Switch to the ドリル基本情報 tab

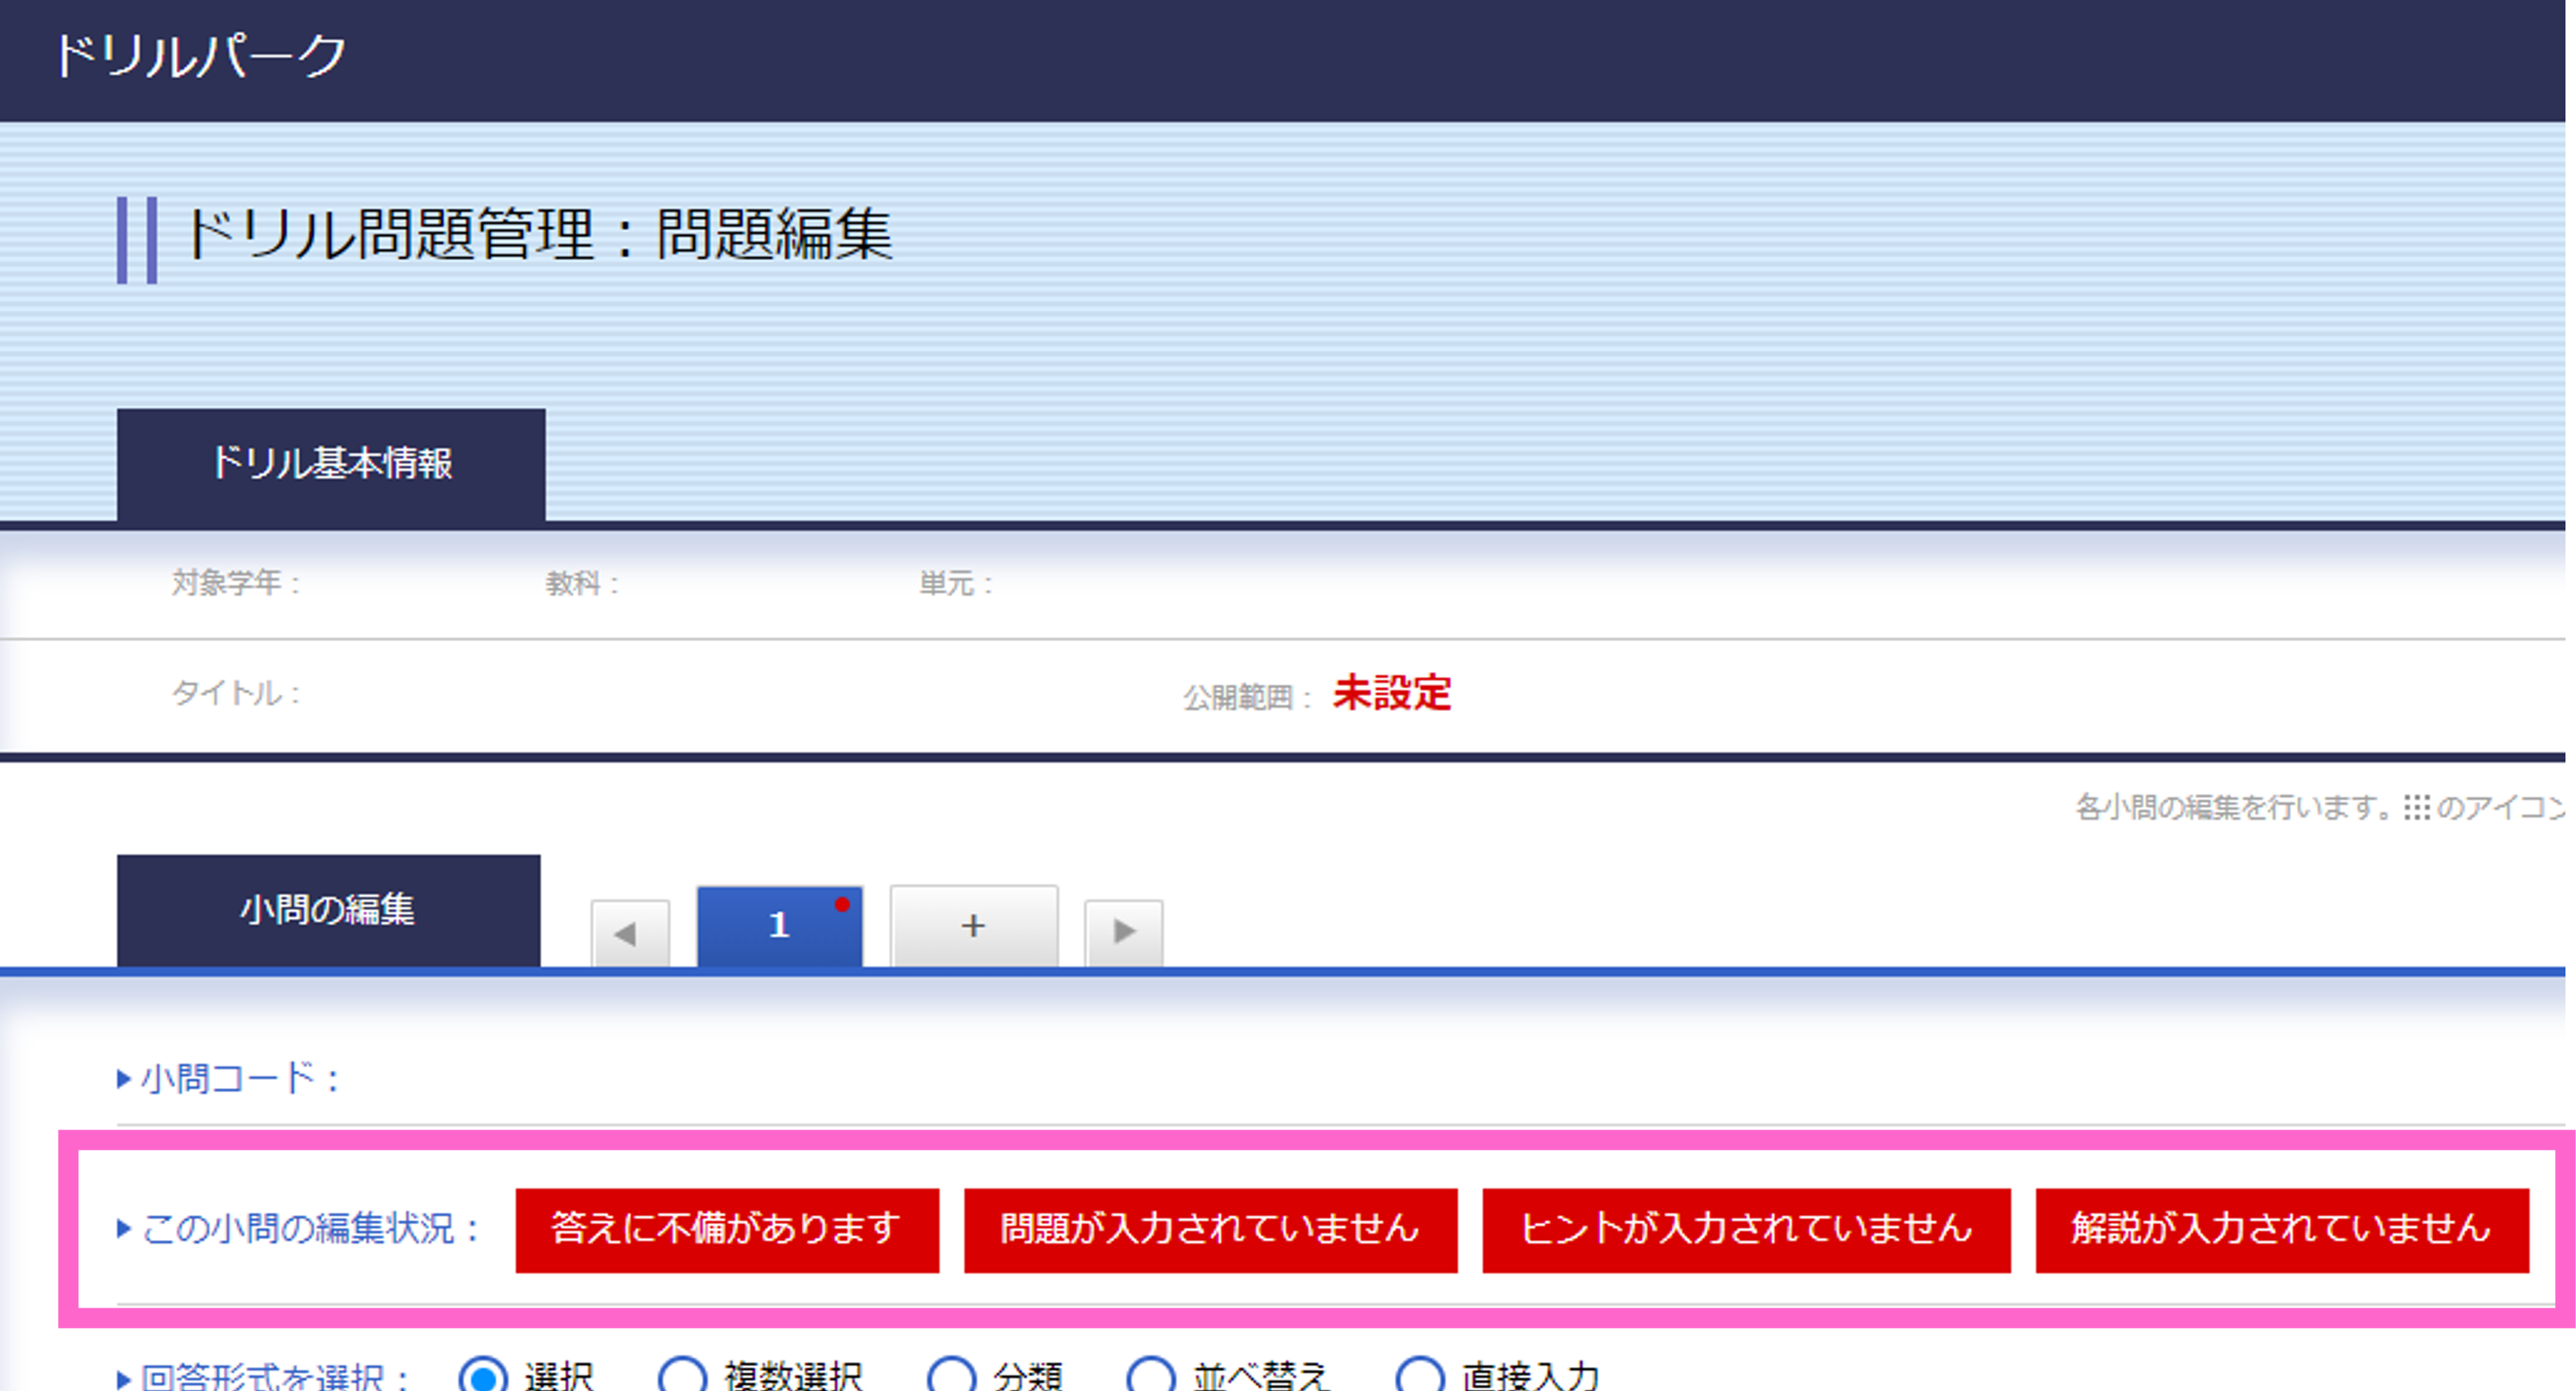point(332,463)
